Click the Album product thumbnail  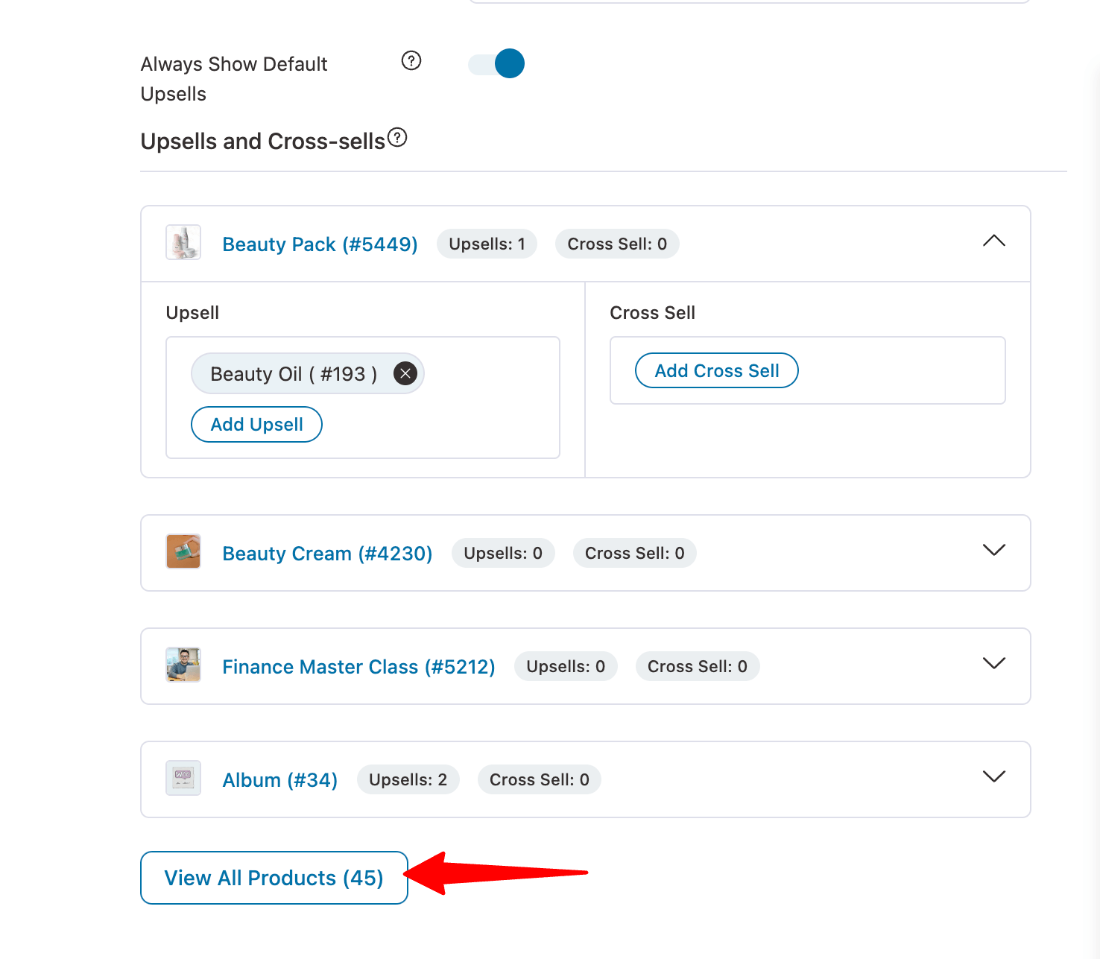pos(183,779)
